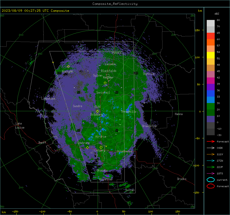Click yellow diamond marker above Calgary
Image resolution: width=230 pixels, height=215 pixels.
tap(101, 147)
